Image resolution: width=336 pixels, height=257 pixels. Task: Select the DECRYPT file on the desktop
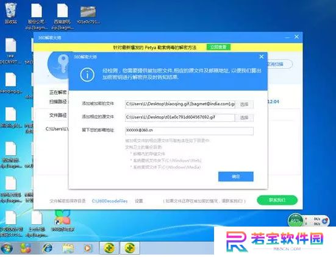(x=10, y=51)
